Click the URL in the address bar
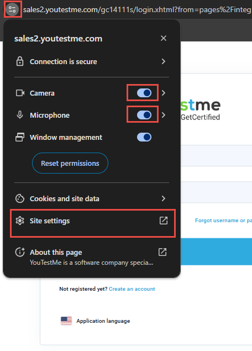This screenshot has height=351, width=252. point(138,10)
